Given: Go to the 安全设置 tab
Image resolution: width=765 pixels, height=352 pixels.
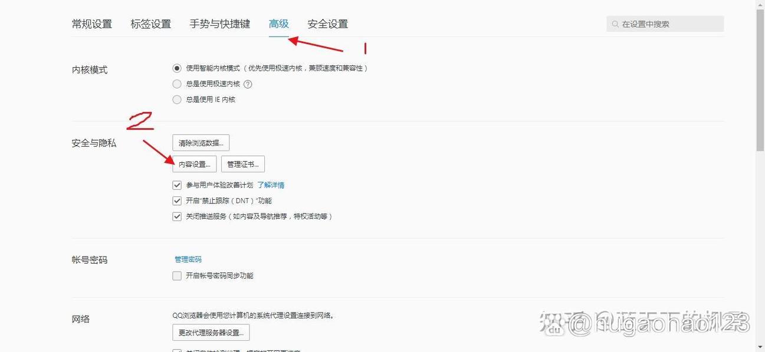Looking at the screenshot, I should click(328, 24).
